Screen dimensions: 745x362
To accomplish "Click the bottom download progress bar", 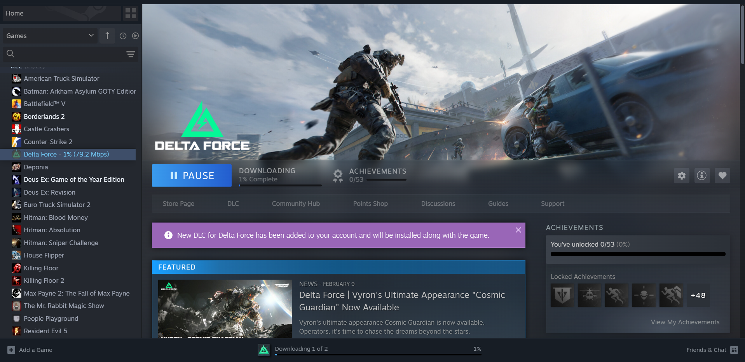I will pos(378,354).
